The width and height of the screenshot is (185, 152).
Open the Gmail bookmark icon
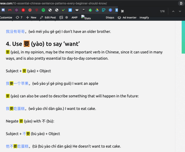click(10, 10)
